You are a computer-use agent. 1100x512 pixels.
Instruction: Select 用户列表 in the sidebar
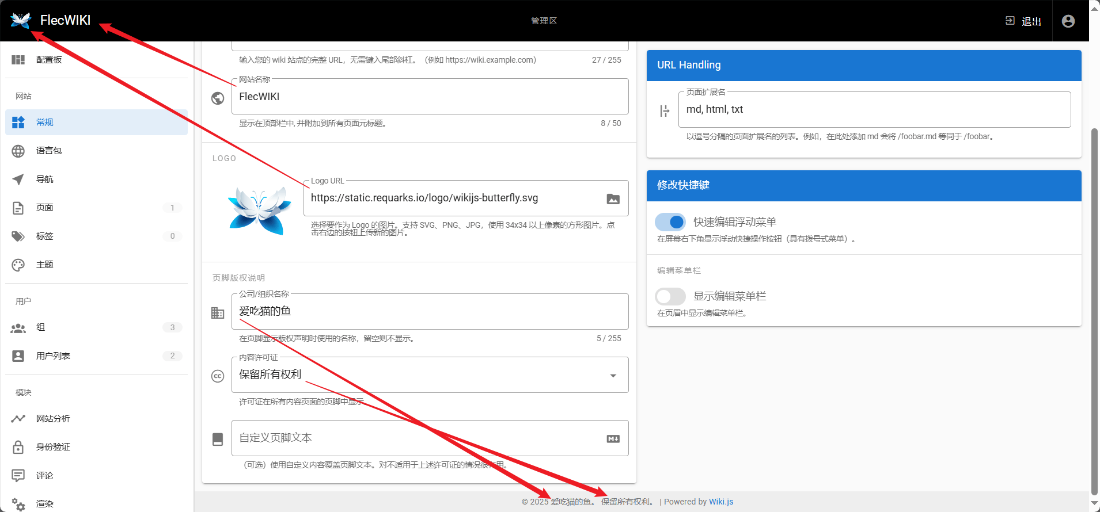click(53, 356)
